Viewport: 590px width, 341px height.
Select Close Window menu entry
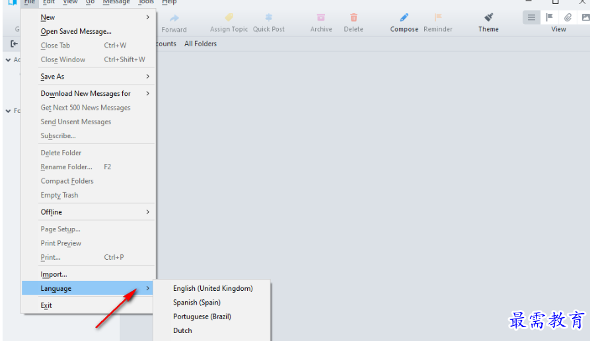pos(89,59)
